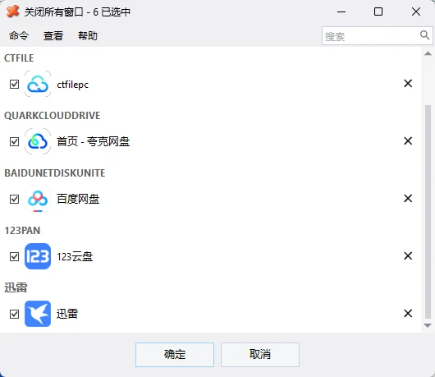
Task: Select the ctfilepc entry text
Action: (72, 85)
